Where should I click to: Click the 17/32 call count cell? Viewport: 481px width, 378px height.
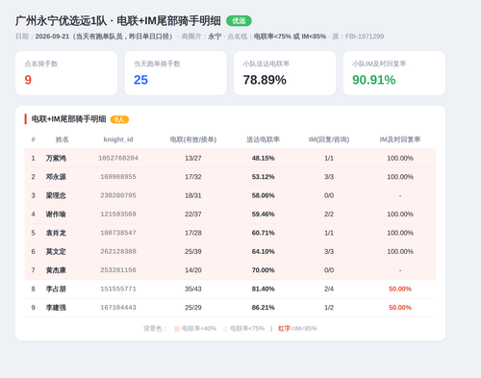pyautogui.click(x=193, y=177)
